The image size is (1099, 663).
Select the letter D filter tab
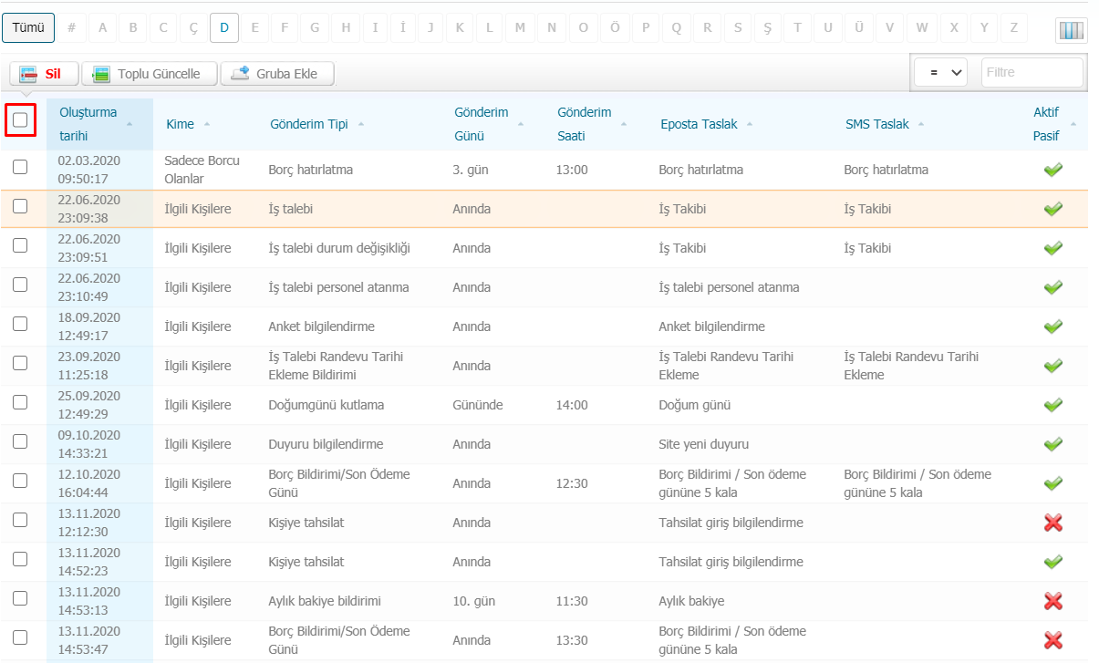(223, 28)
